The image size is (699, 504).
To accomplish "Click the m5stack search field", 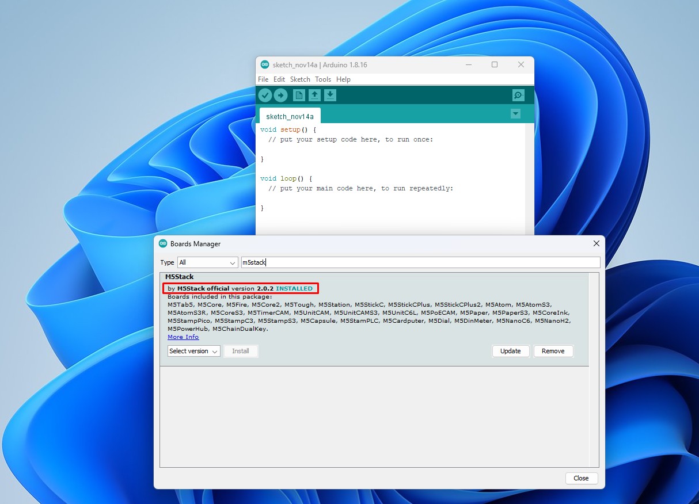I will click(420, 262).
